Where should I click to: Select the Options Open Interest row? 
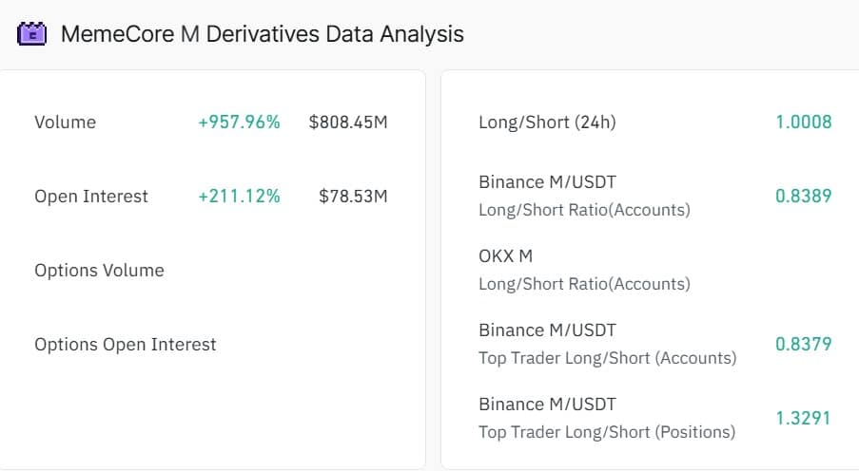(x=126, y=344)
